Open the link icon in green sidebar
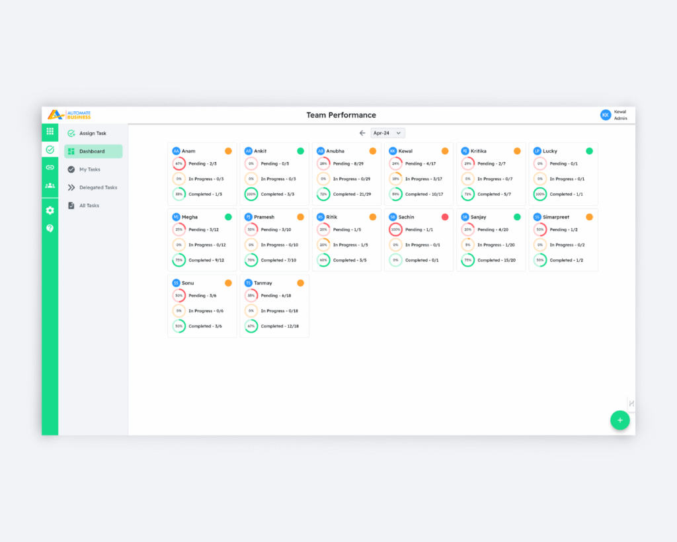The image size is (677, 542). 50,167
